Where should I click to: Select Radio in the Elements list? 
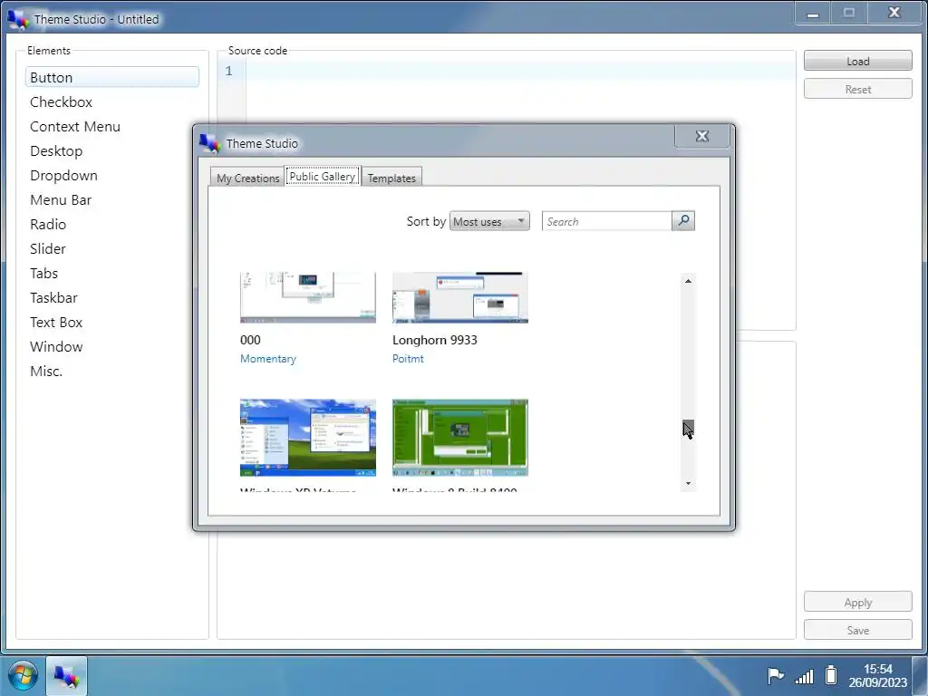point(111,225)
